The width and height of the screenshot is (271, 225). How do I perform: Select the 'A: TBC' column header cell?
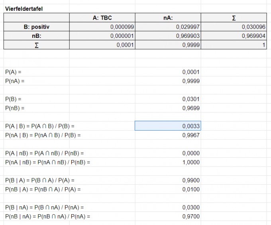pos(102,18)
